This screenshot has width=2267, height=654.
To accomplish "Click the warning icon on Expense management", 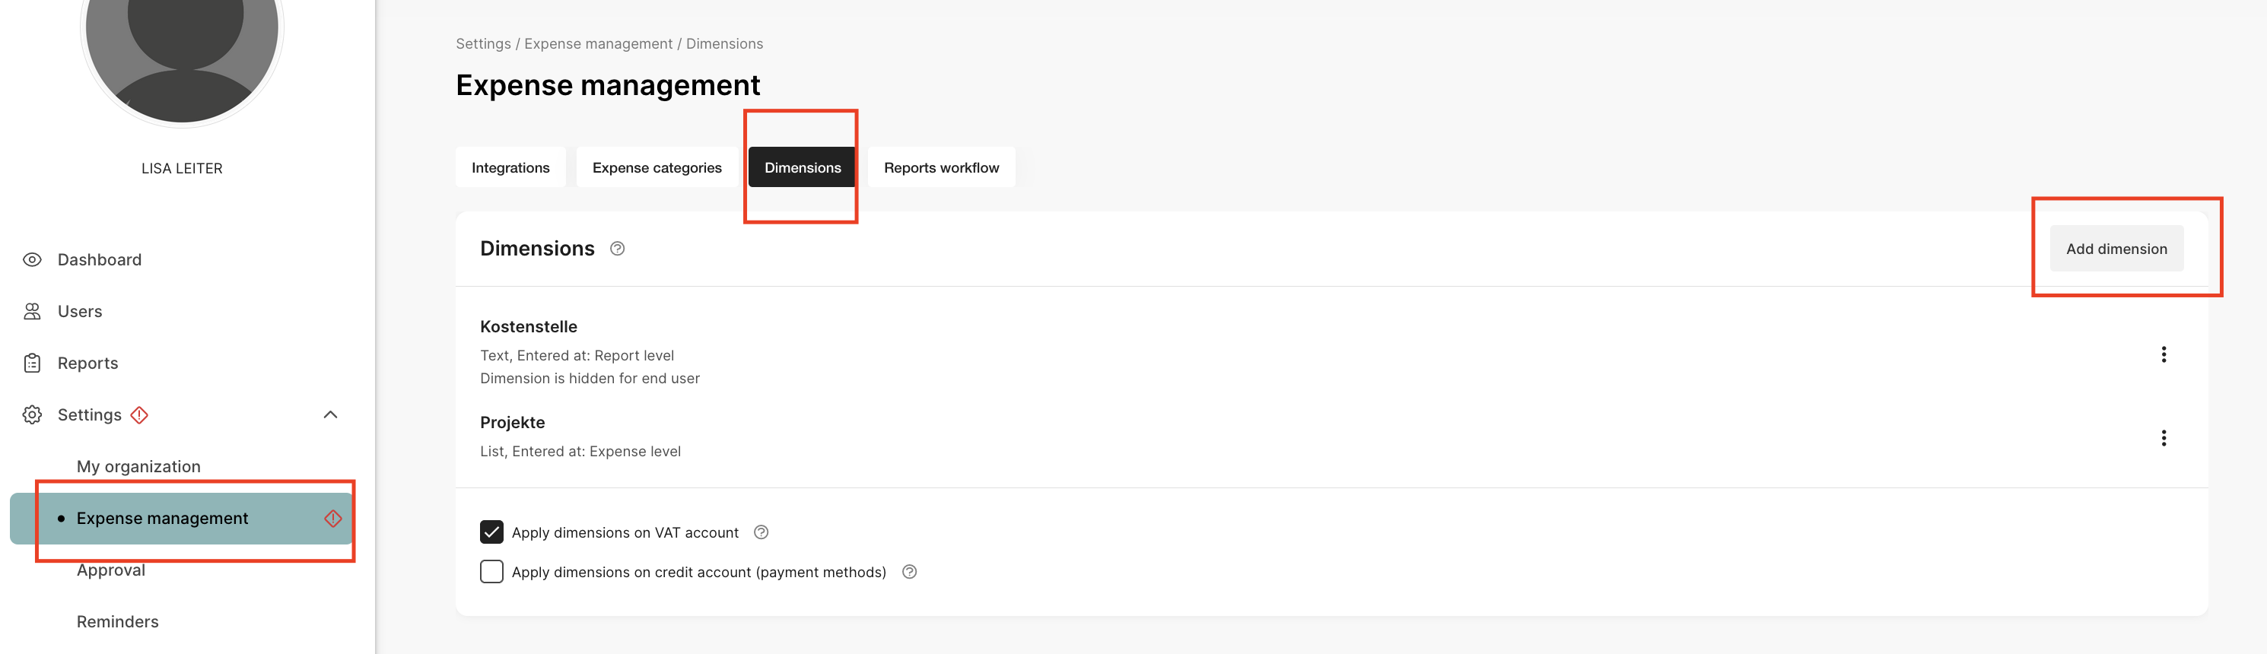I will tap(332, 519).
